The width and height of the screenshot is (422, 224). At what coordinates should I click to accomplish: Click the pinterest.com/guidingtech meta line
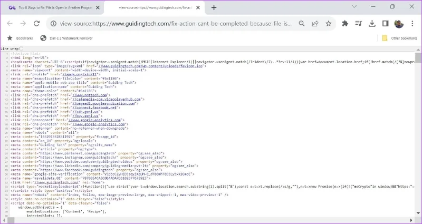pyautogui.click(x=88, y=153)
